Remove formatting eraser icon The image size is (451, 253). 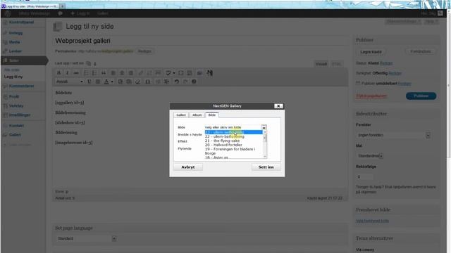[x=138, y=82]
